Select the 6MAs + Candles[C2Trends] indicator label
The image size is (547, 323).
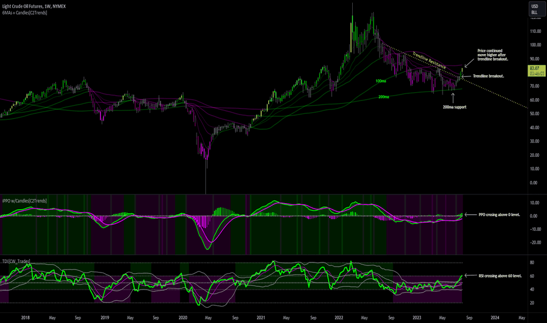click(x=25, y=12)
